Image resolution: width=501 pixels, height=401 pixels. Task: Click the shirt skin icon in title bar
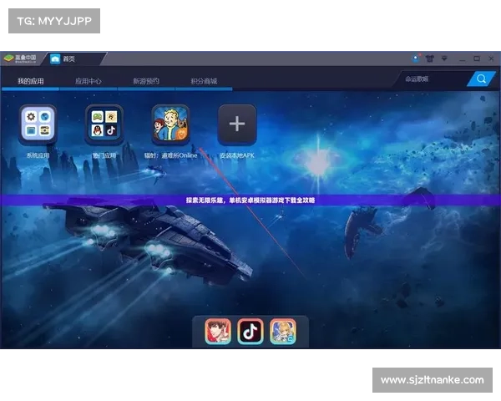(x=430, y=58)
